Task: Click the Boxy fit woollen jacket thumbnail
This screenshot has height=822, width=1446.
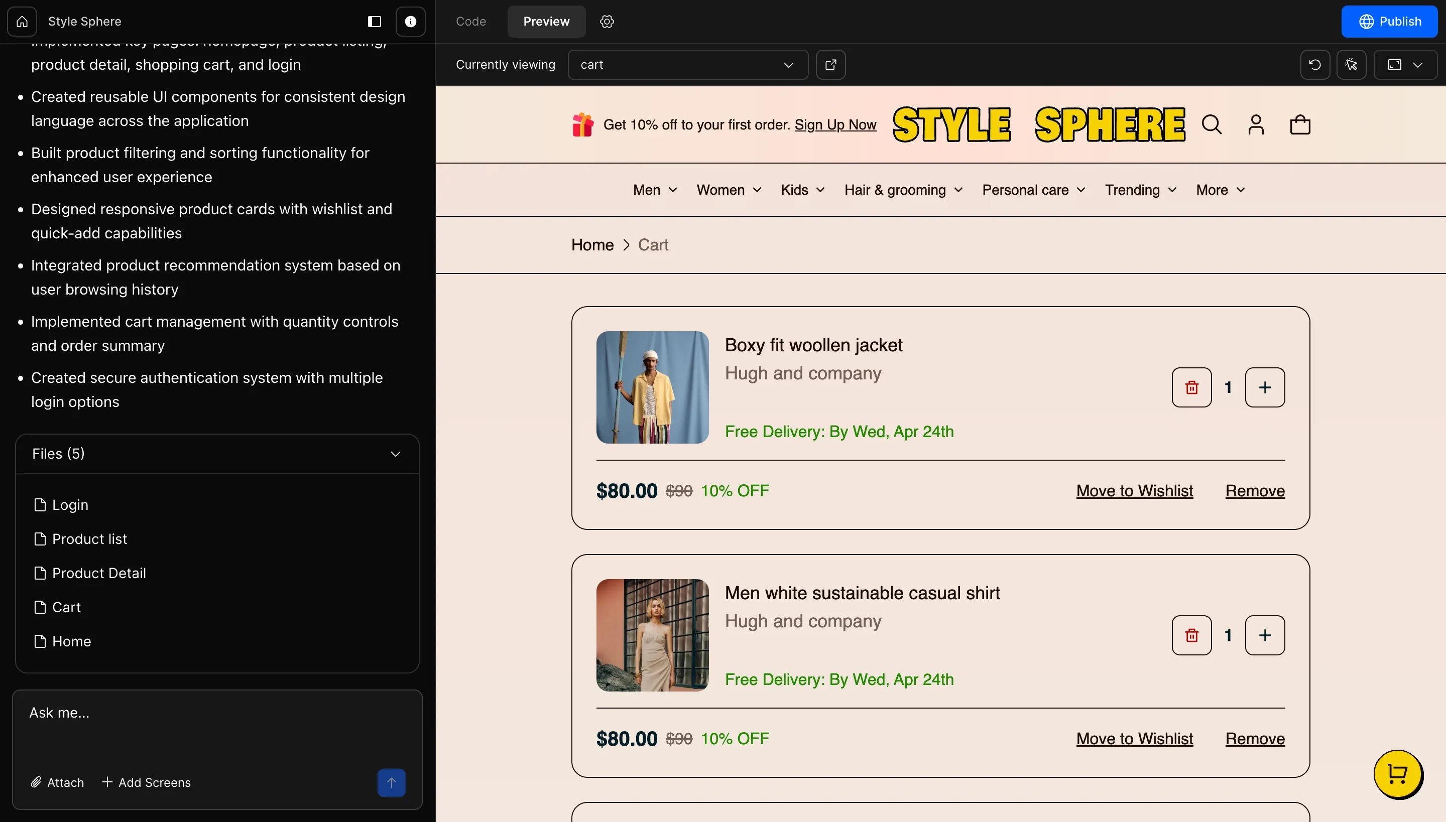Action: (x=652, y=387)
